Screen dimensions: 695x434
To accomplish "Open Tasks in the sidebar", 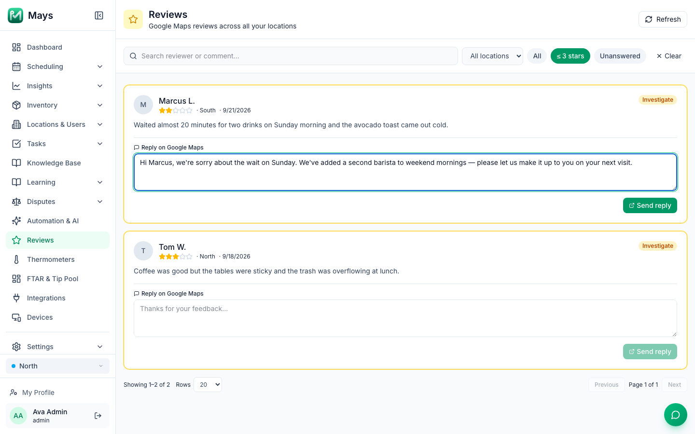I will click(57, 144).
